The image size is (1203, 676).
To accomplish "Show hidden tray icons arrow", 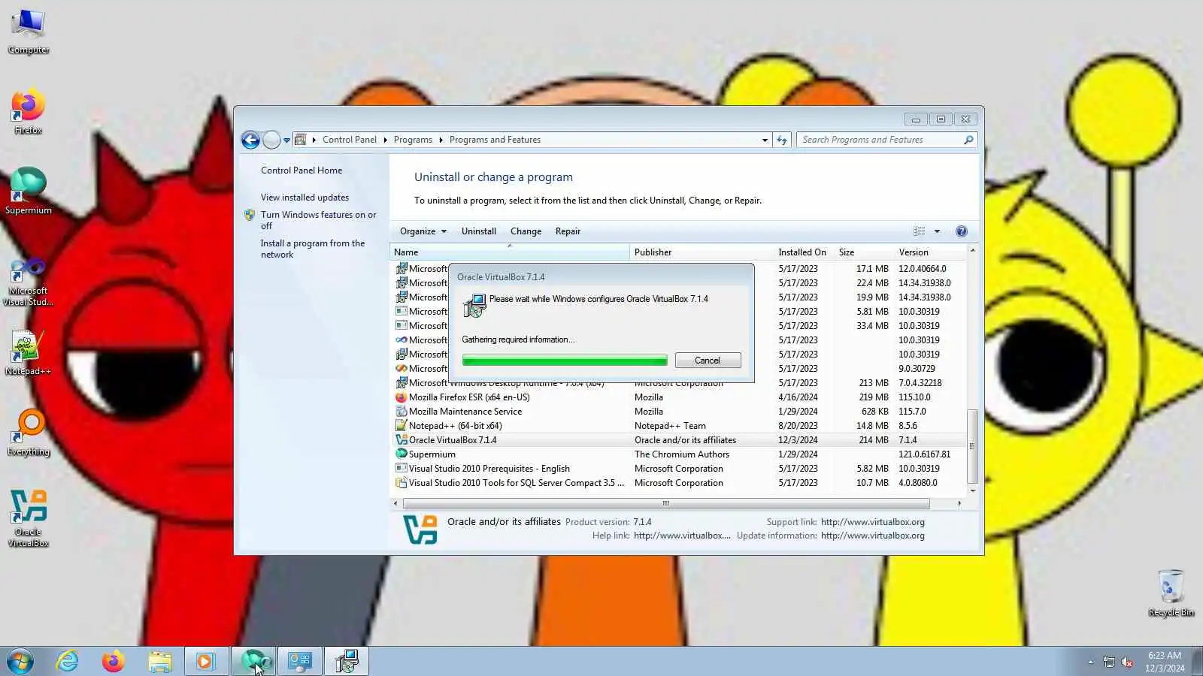I will point(1090,662).
